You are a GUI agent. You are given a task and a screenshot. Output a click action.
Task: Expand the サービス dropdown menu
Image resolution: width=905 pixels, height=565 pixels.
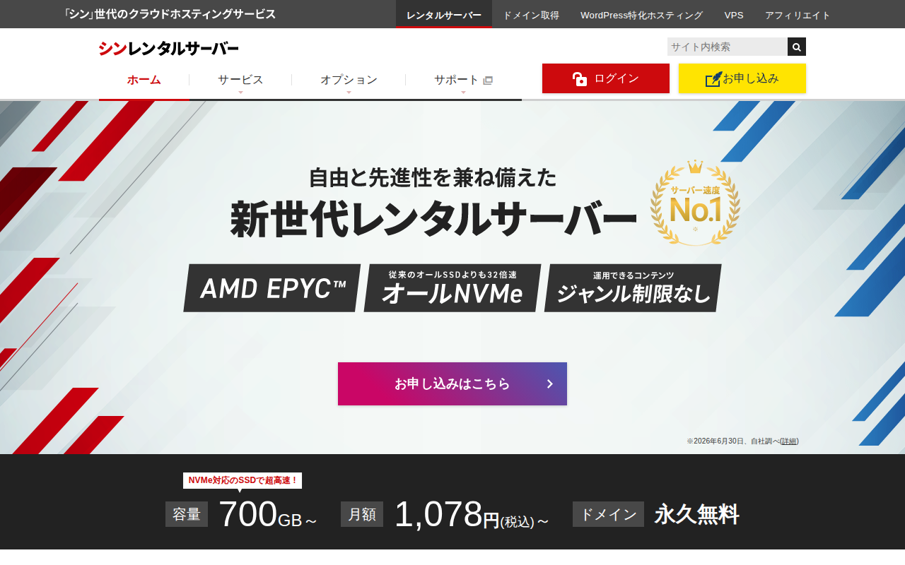(x=240, y=81)
